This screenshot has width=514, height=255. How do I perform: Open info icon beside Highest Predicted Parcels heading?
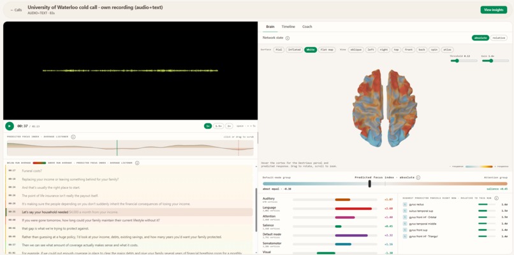[496, 198]
